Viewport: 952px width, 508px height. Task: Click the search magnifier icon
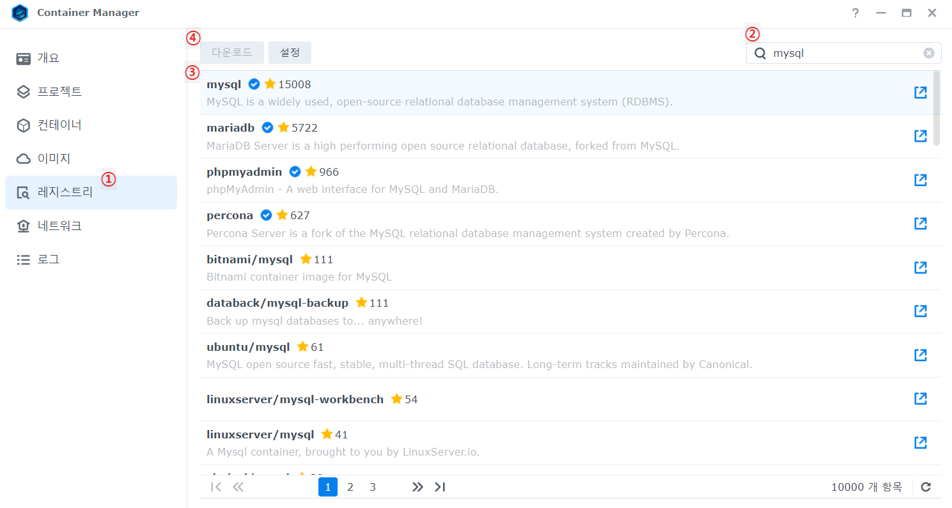pyautogui.click(x=760, y=54)
